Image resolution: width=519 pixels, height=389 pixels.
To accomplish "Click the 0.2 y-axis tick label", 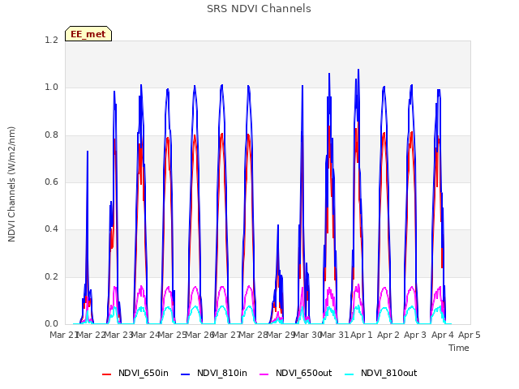I will (x=51, y=277).
